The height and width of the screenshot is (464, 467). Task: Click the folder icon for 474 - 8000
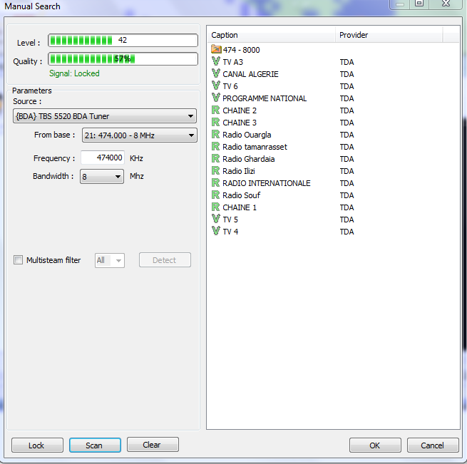[x=216, y=50]
